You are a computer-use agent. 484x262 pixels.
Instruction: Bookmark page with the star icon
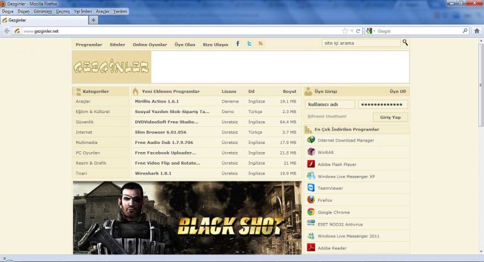345,31
